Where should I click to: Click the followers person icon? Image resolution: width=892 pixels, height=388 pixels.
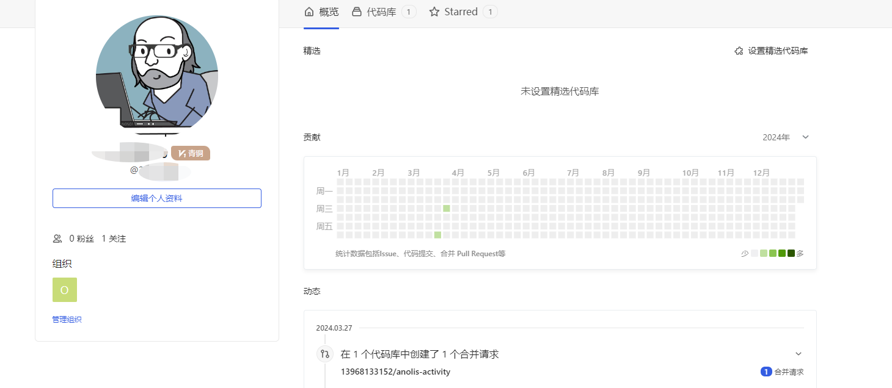[x=57, y=238]
